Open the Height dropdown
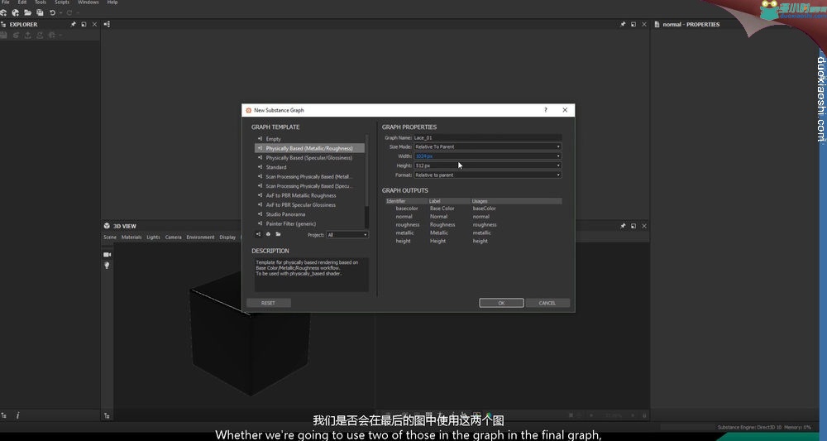 (x=487, y=165)
